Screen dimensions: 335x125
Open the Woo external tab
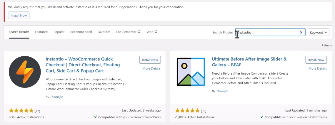(152, 32)
